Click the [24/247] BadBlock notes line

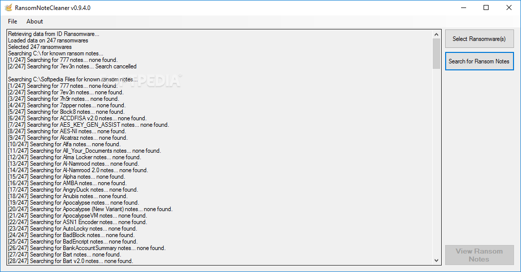tap(71, 235)
